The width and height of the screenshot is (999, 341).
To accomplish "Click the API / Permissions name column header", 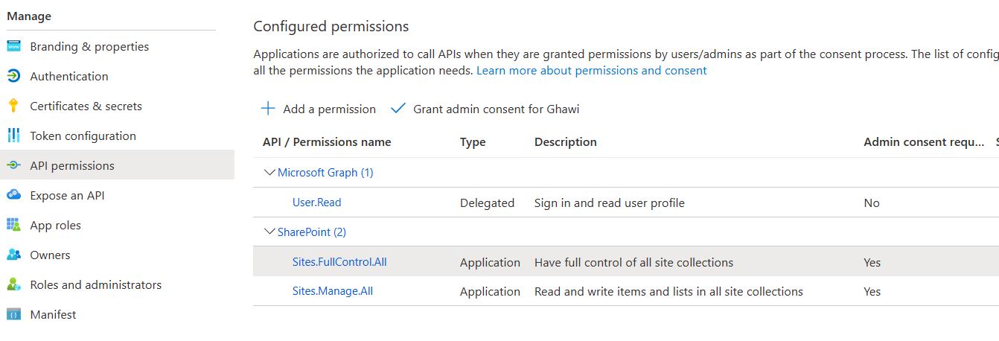I will (x=327, y=142).
